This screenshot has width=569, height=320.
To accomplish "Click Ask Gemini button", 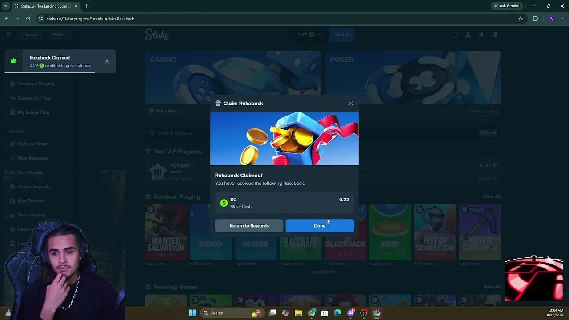I will 506,6.
